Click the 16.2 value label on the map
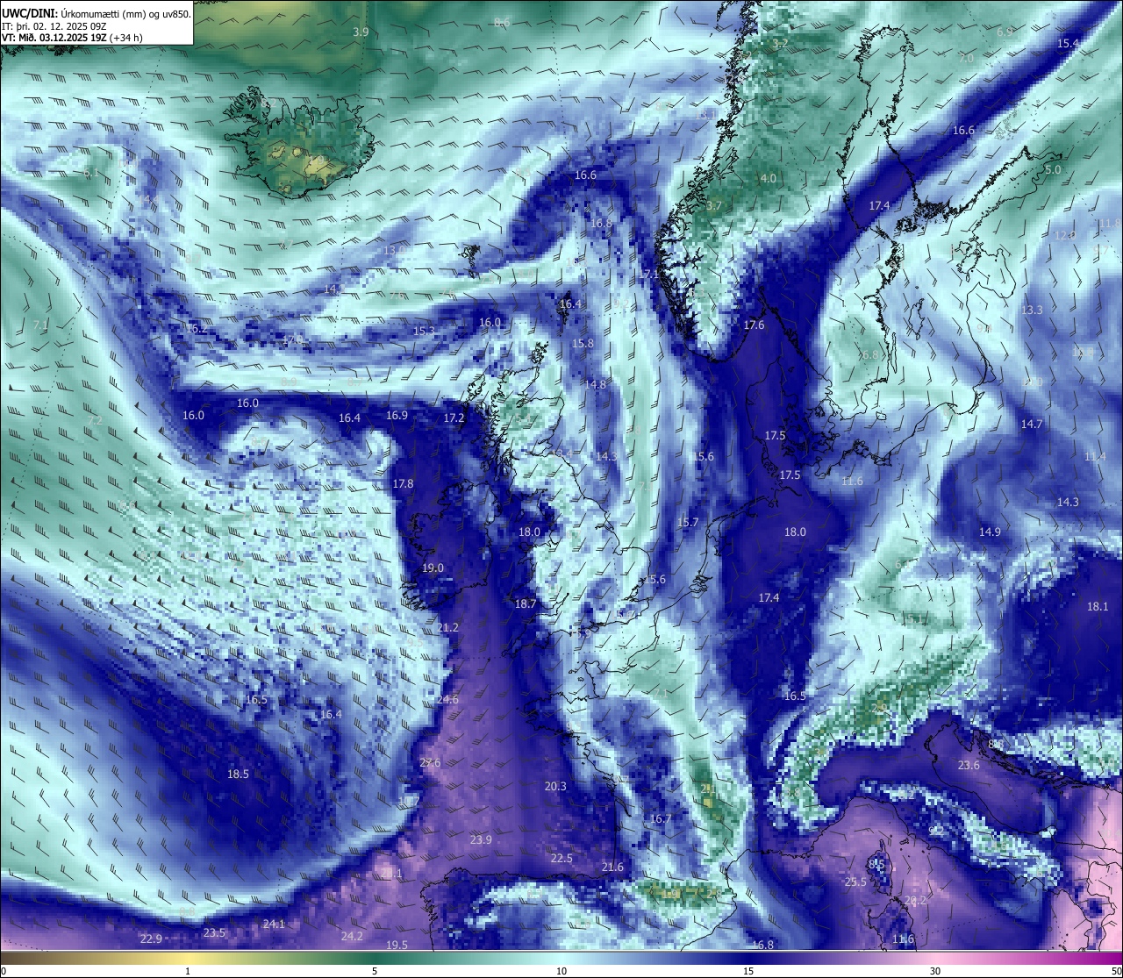Viewport: 1123px width, 978px height. point(197,330)
